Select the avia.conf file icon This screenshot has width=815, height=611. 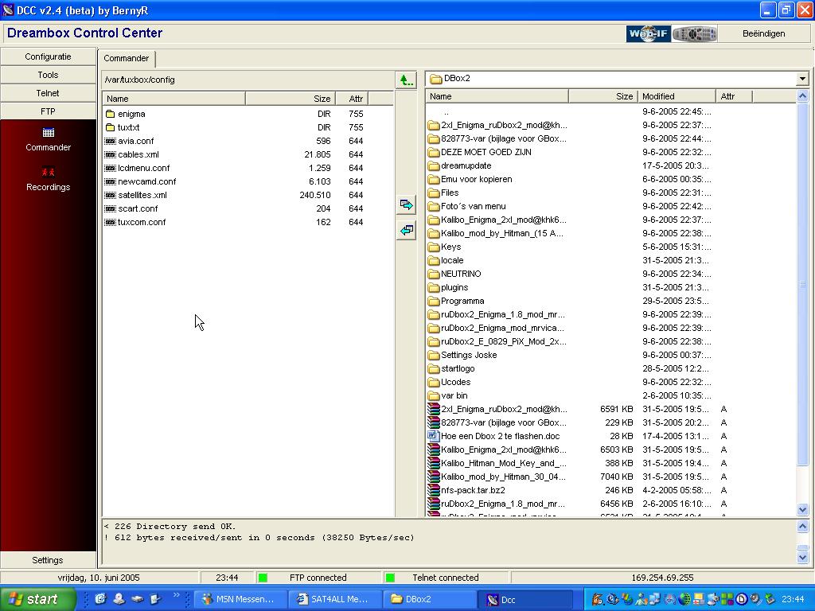tap(110, 141)
